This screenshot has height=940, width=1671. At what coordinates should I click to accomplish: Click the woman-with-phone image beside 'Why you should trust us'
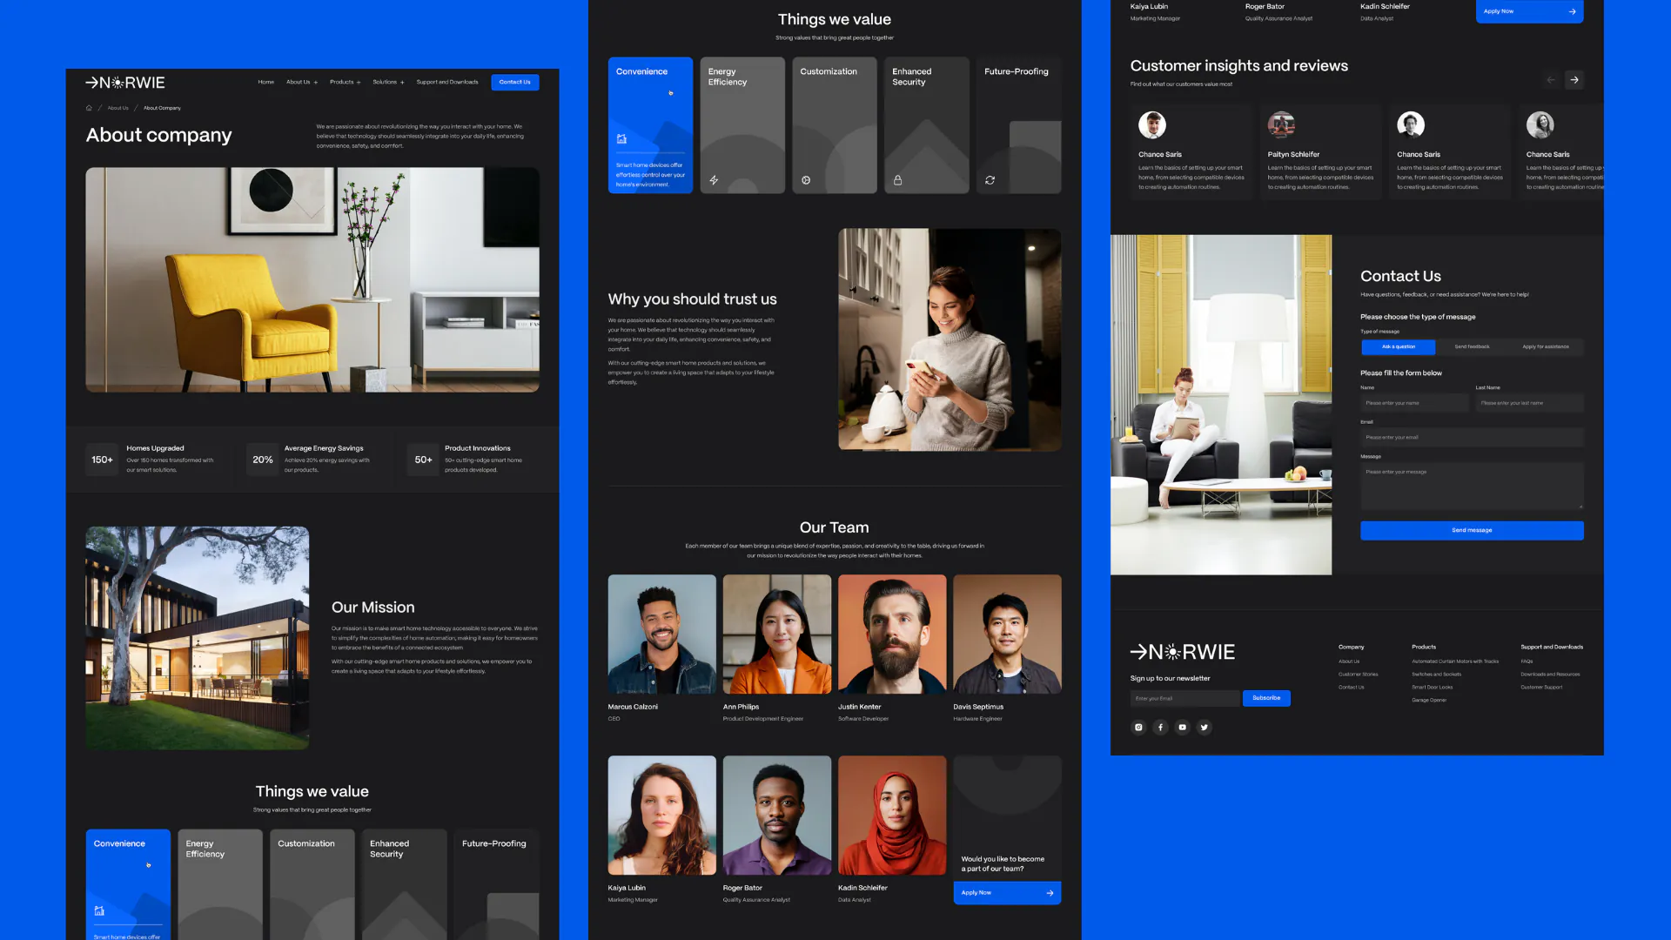pyautogui.click(x=950, y=339)
